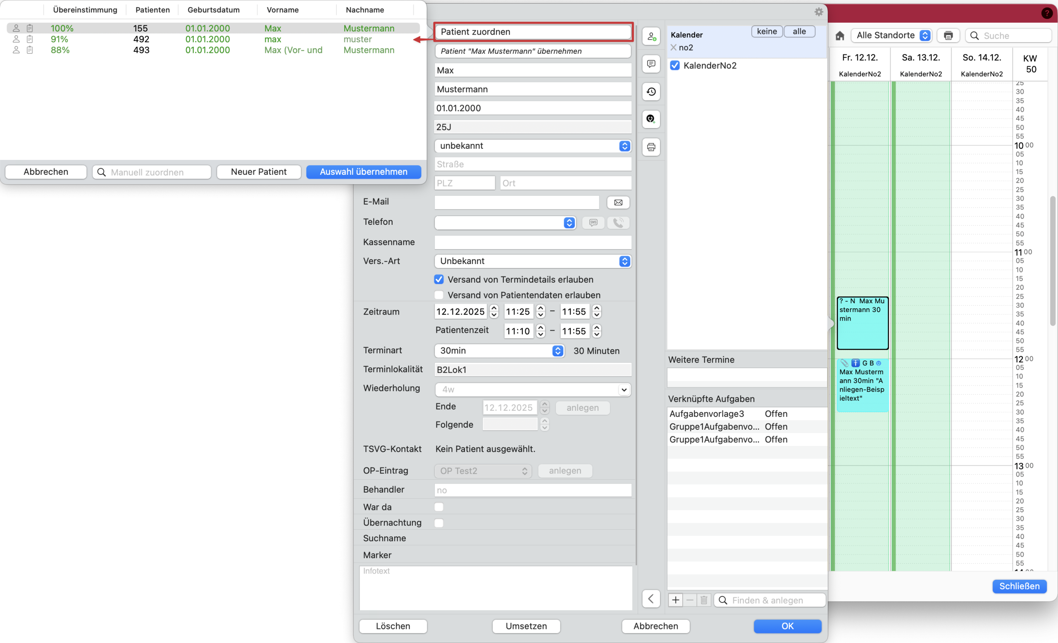
Task: Open the appointment history icon
Action: [x=651, y=91]
